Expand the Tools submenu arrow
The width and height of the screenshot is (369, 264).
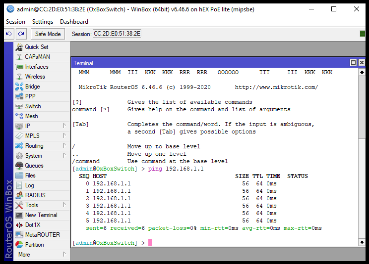(64, 205)
